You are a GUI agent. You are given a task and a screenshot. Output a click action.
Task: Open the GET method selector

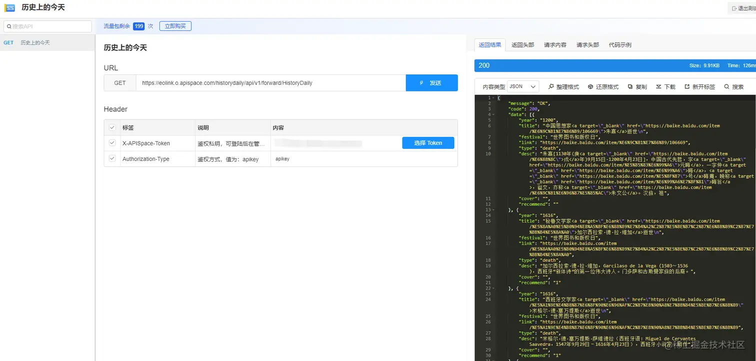[120, 83]
